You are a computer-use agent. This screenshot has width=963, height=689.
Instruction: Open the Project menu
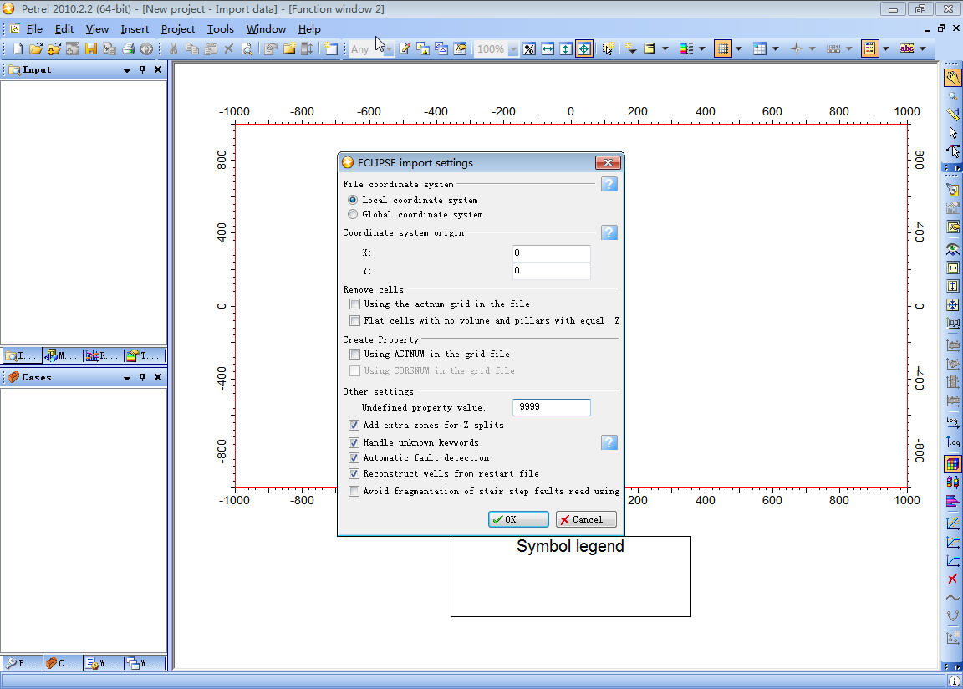click(x=177, y=29)
